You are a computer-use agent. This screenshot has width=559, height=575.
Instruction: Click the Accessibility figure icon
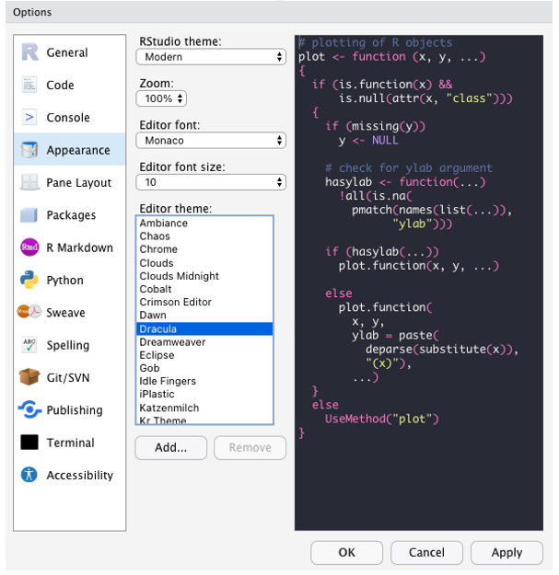(x=29, y=476)
